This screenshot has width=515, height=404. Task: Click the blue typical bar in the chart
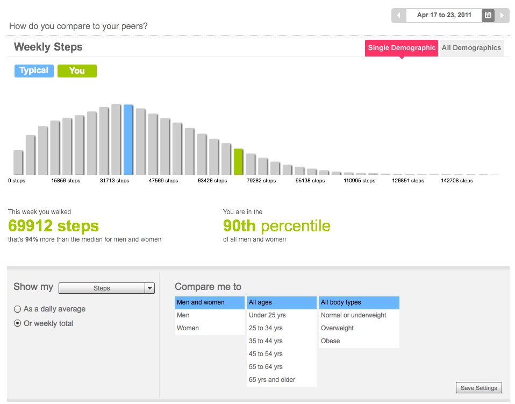pos(128,139)
